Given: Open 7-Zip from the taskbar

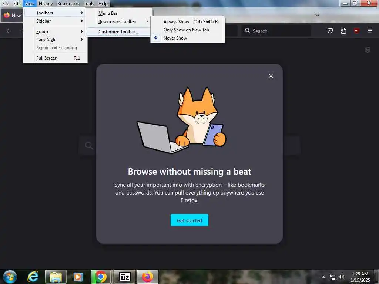Looking at the screenshot, I should 124,277.
